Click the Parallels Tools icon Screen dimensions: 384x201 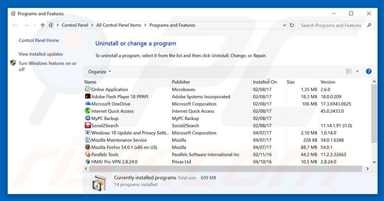pyautogui.click(x=87, y=155)
